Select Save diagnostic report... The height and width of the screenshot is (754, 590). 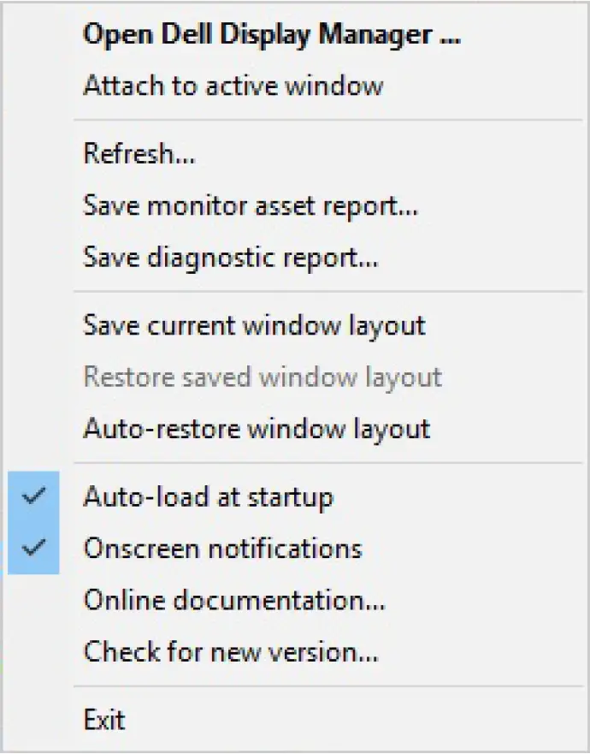click(x=231, y=257)
